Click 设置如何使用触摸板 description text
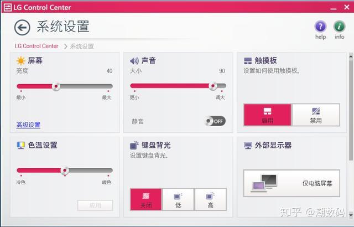354x227 pixels. tap(272, 71)
